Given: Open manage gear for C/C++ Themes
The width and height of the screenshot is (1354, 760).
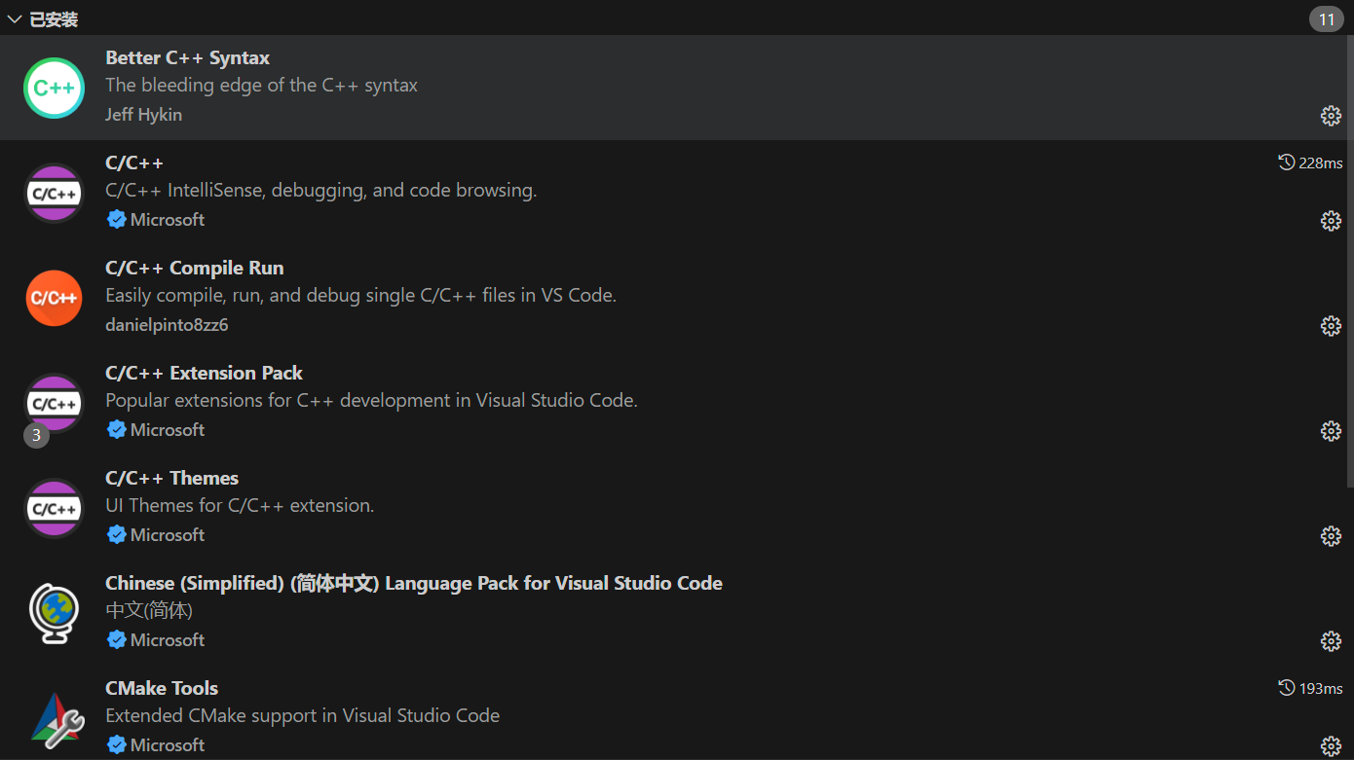Looking at the screenshot, I should [1331, 536].
